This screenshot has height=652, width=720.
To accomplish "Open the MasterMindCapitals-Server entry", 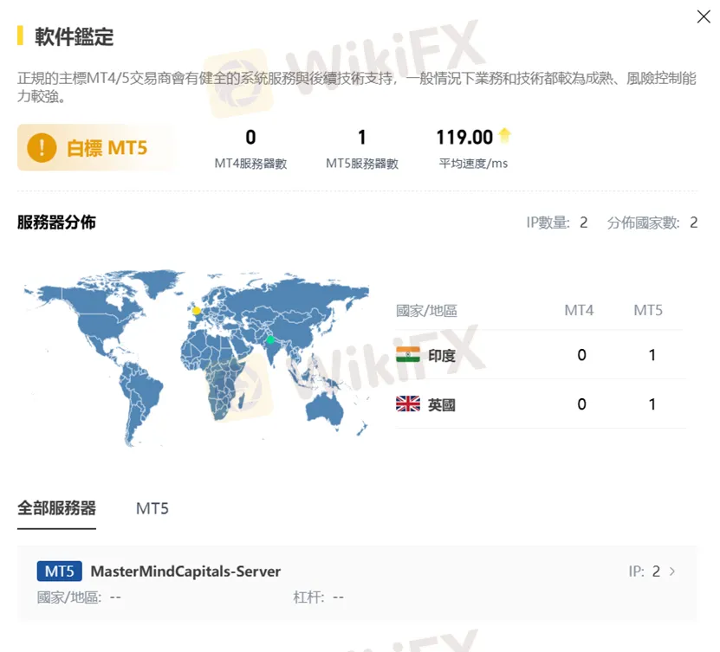I will 185,571.
